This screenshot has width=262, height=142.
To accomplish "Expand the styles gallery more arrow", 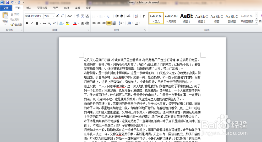I will (x=256, y=22).
